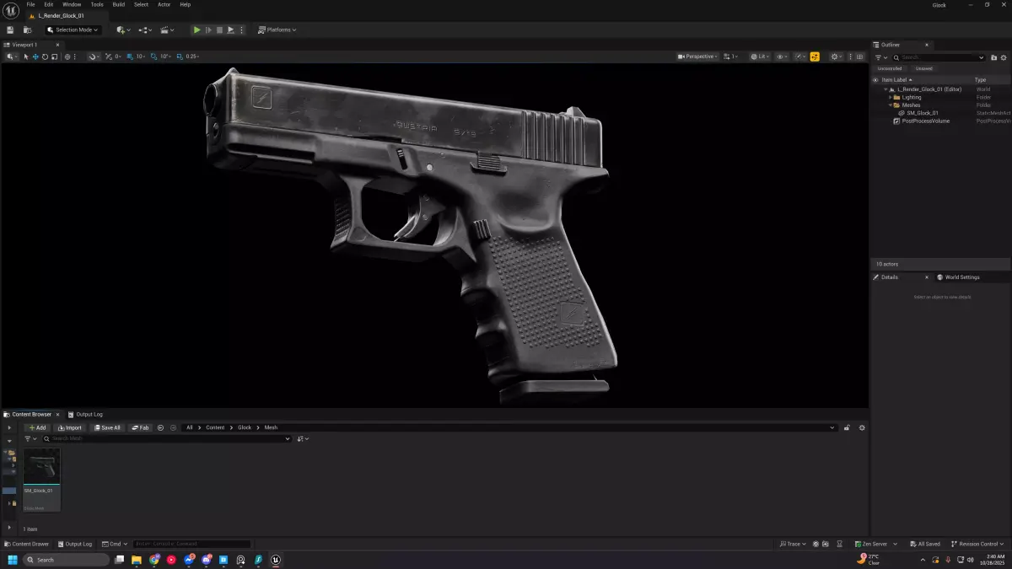Click Content in the breadcrumb path
This screenshot has height=569, width=1012.
215,427
